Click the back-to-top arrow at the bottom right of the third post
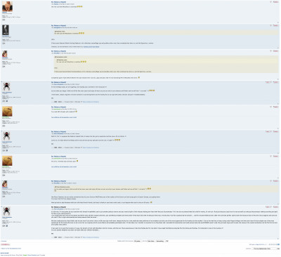Screen dimensions: 281x257 (x=278, y=79)
